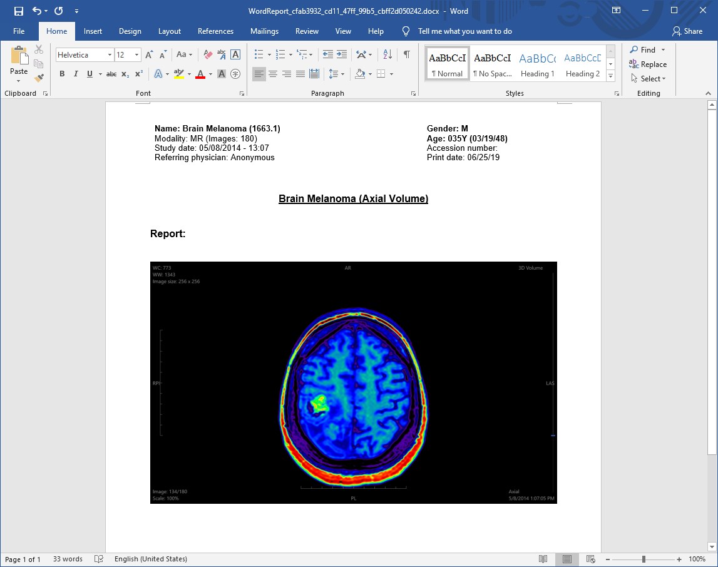The image size is (718, 567).
Task: Switch to the Insert tab
Action: 93,31
